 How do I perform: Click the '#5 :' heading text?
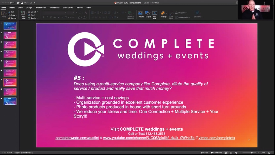[79, 78]
